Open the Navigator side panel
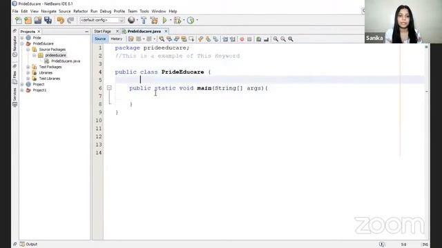This screenshot has width=442, height=248. pos(15,46)
